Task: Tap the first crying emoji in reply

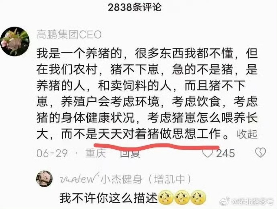Action: click(x=166, y=197)
